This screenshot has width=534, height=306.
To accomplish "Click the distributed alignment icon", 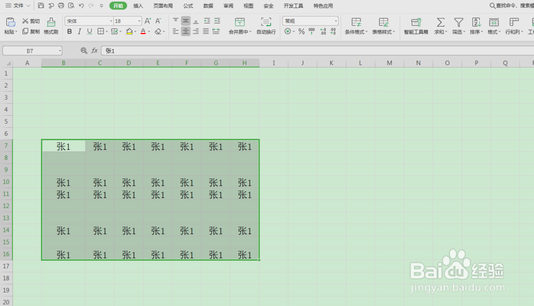I will [x=216, y=31].
